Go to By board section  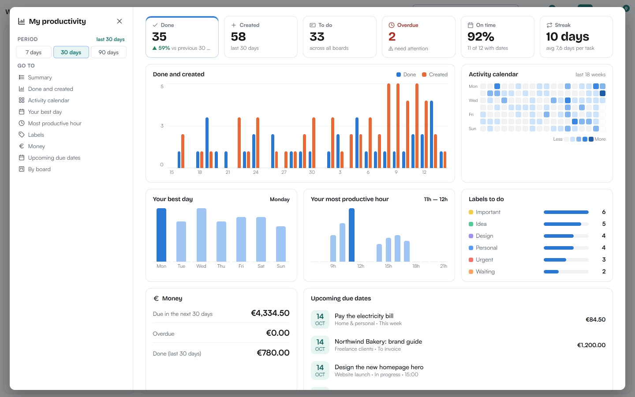pyautogui.click(x=71, y=169)
